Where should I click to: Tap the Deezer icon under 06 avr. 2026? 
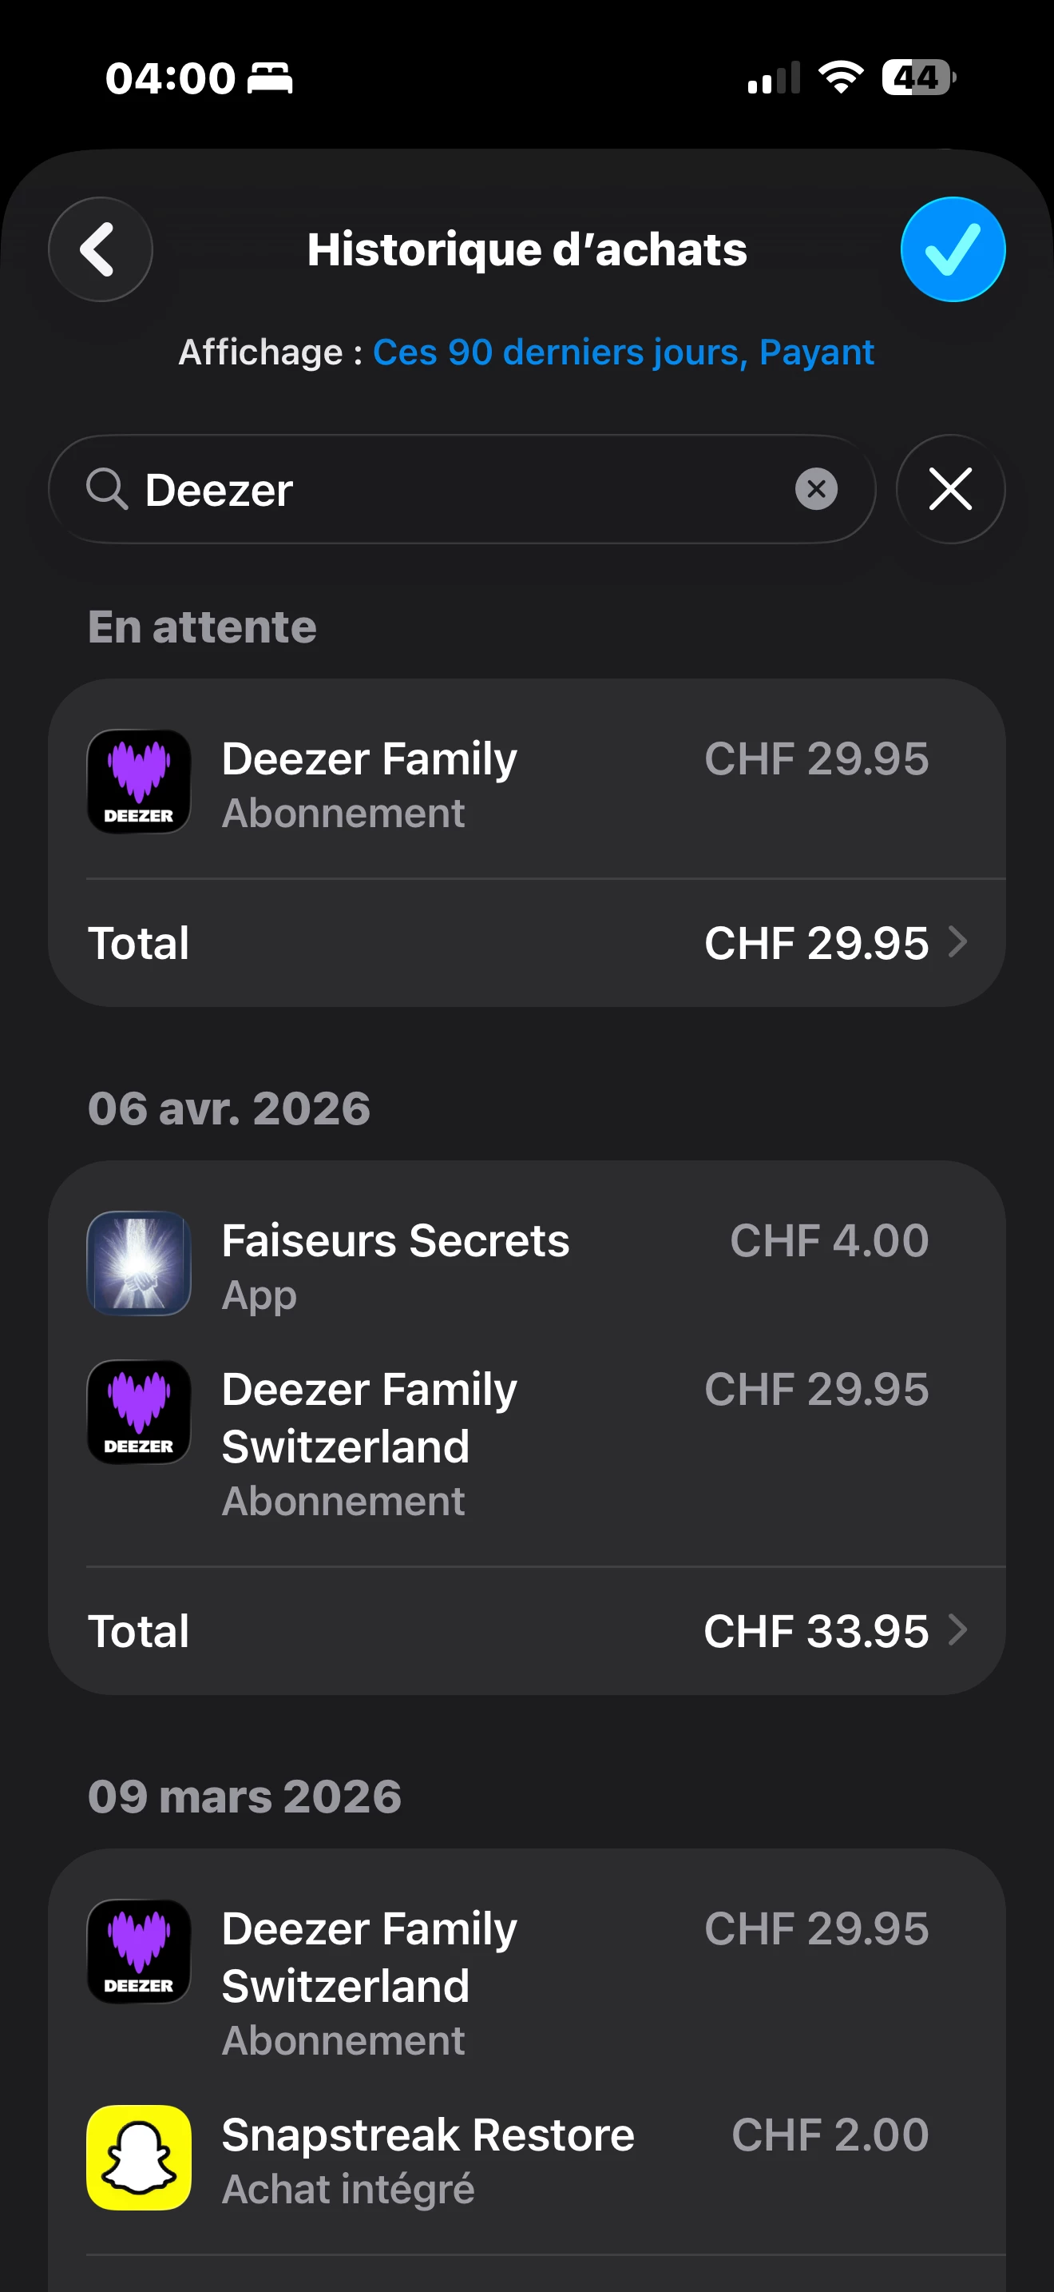click(x=139, y=1412)
